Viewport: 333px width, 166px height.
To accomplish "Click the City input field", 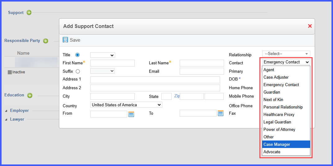I will point(112,96).
